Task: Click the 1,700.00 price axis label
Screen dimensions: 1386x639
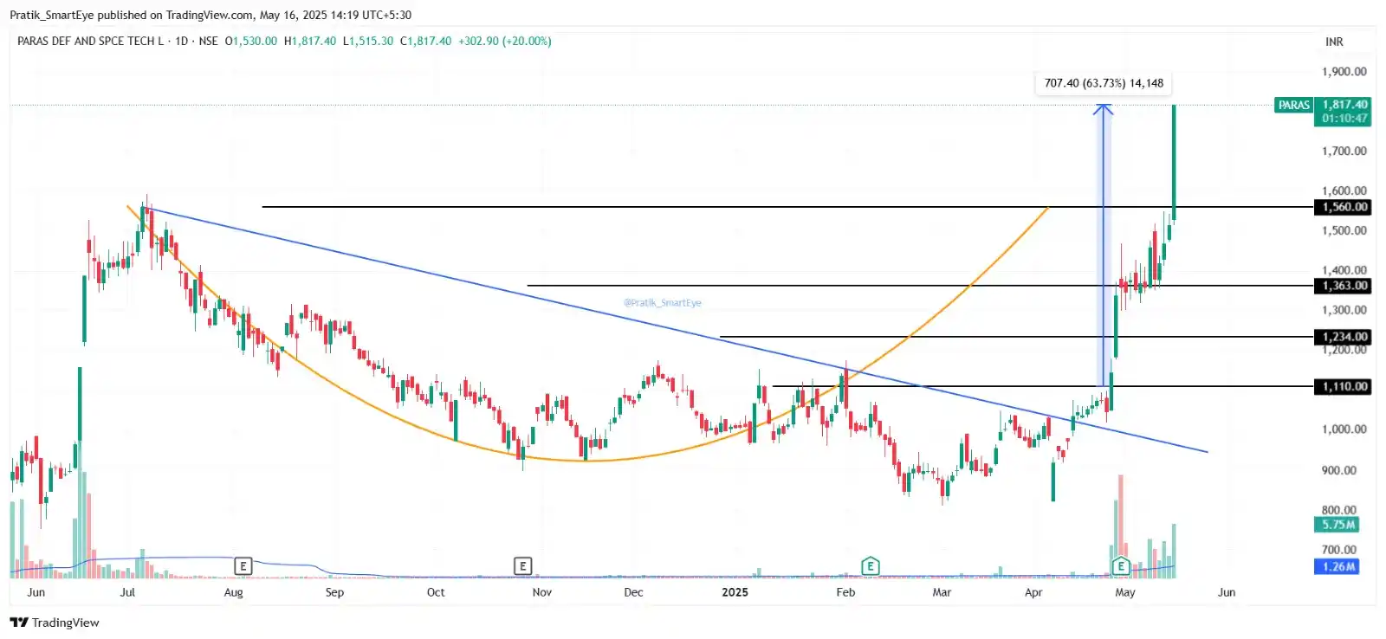Action: click(1344, 151)
